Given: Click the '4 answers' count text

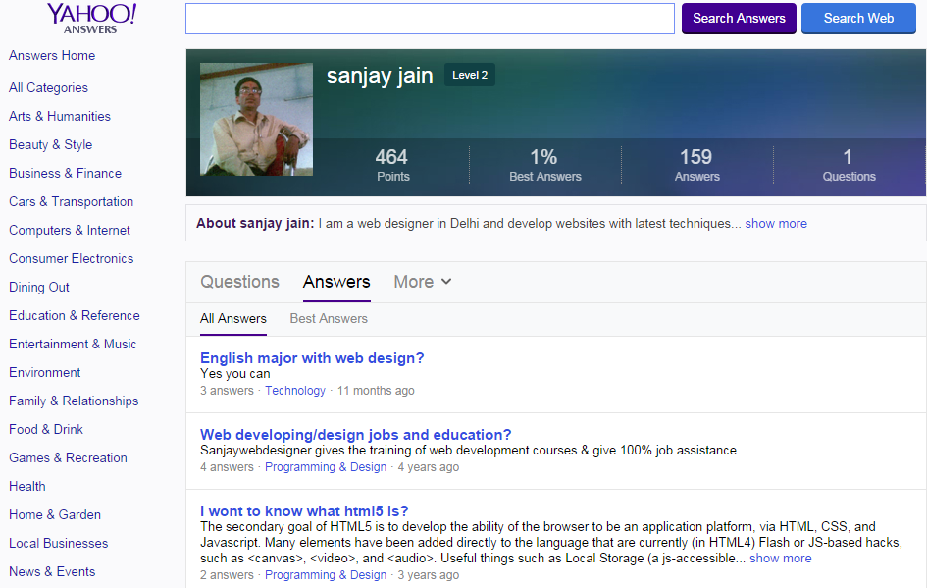Looking at the screenshot, I should 227,467.
